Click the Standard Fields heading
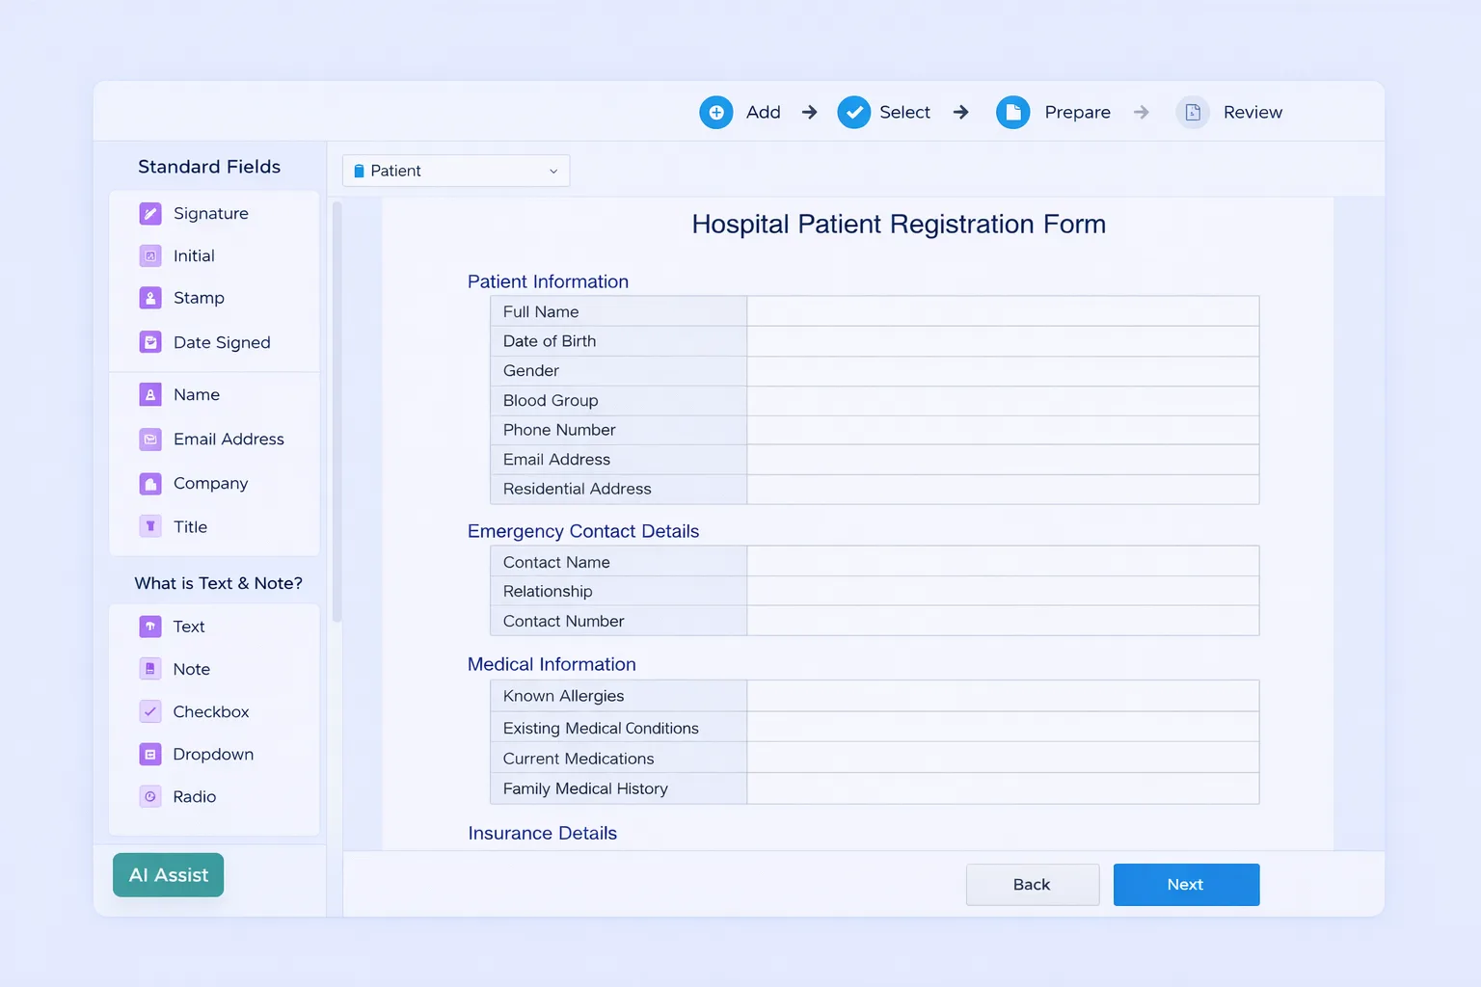1481x987 pixels. 209,167
